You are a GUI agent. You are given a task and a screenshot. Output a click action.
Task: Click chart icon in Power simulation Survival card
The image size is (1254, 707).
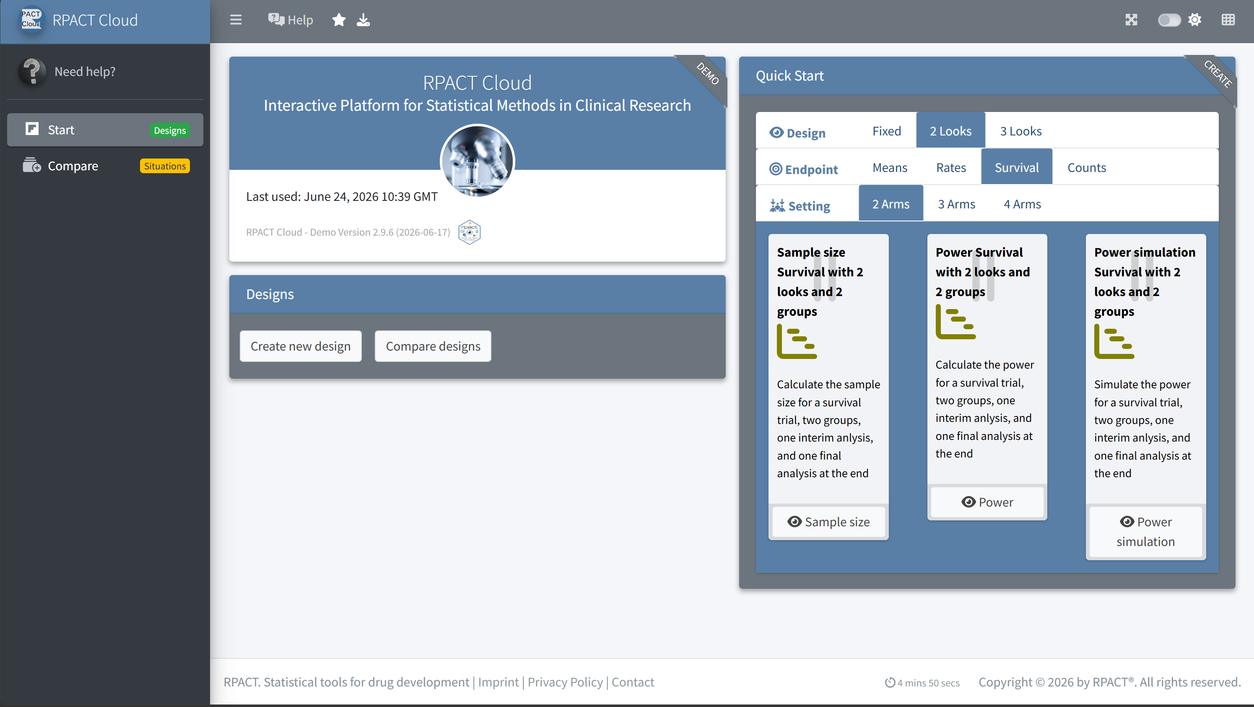coord(1114,342)
